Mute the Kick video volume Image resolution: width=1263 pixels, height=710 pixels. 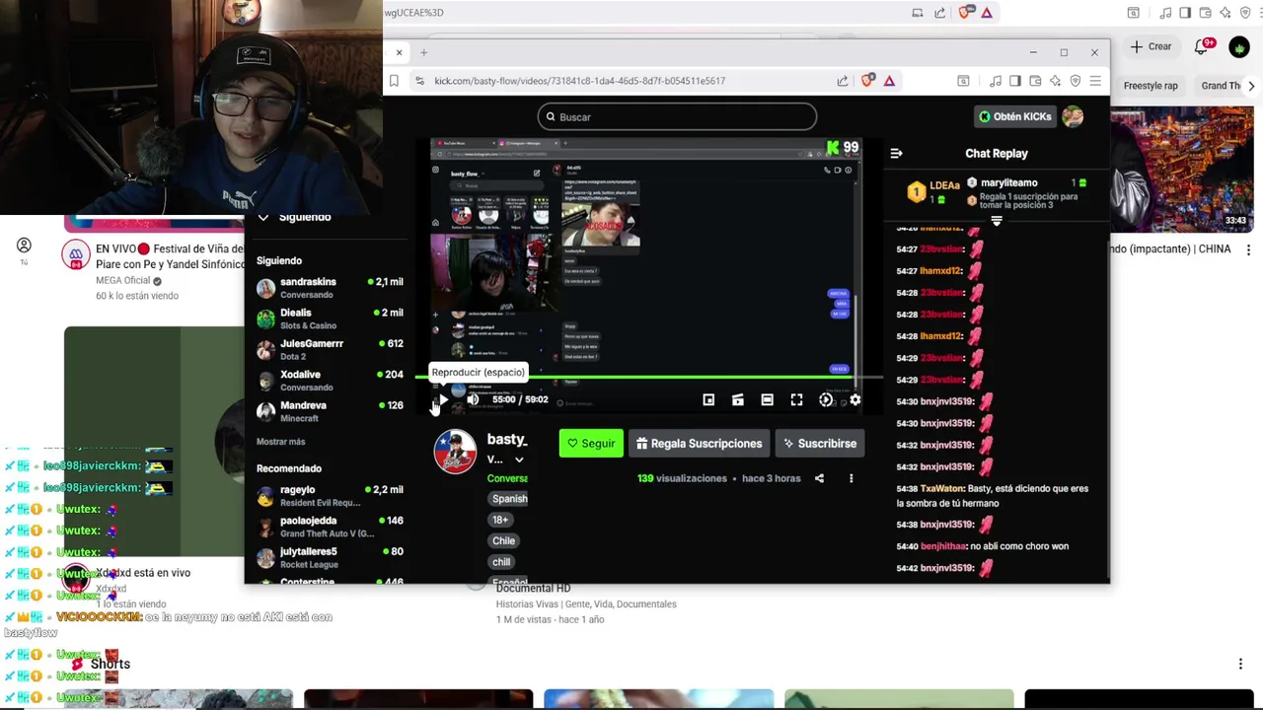click(473, 399)
